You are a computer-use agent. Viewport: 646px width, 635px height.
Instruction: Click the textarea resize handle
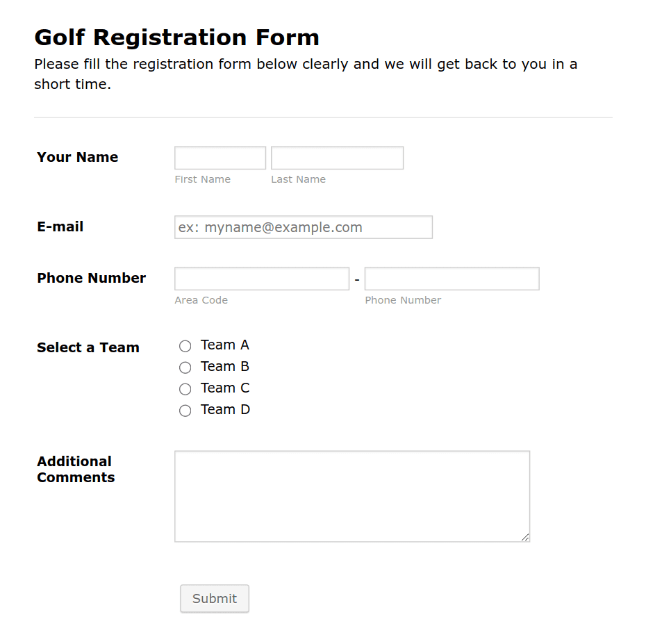point(525,536)
